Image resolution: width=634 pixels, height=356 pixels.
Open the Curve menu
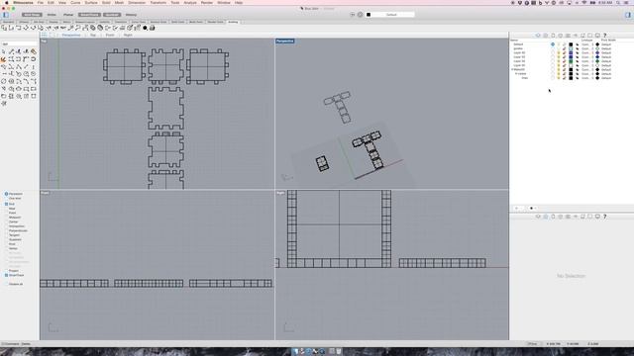[x=75, y=2]
